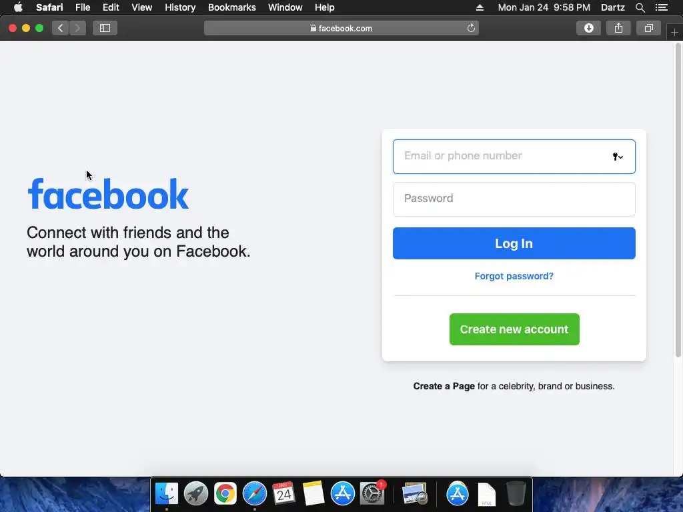Switch to Safari in the Dock

point(255,494)
